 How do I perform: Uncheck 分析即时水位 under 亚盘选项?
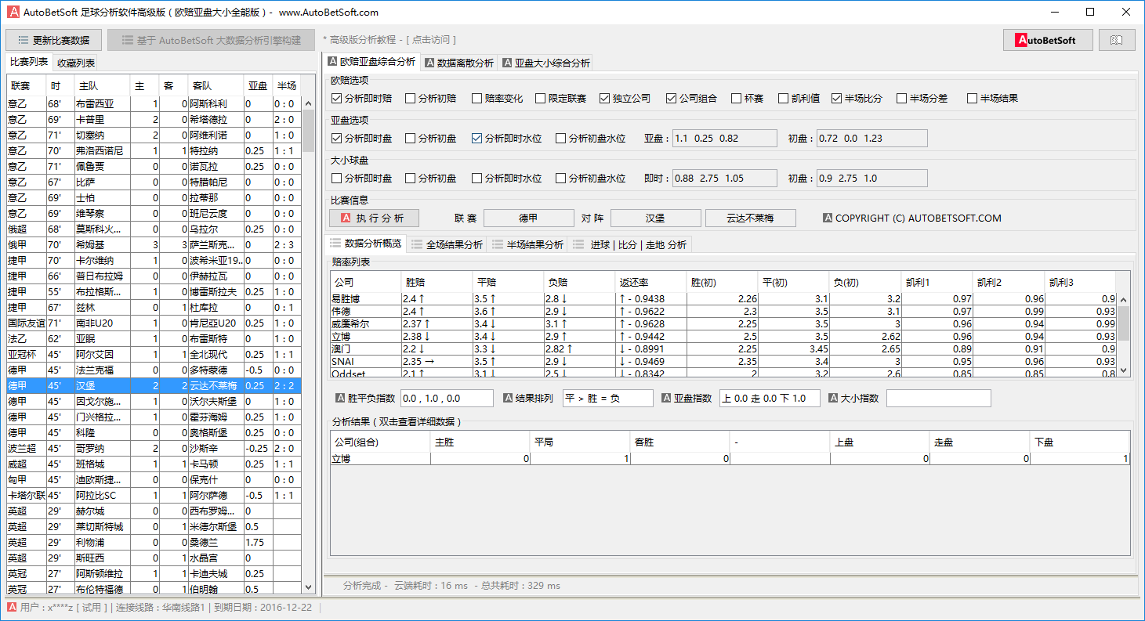476,139
